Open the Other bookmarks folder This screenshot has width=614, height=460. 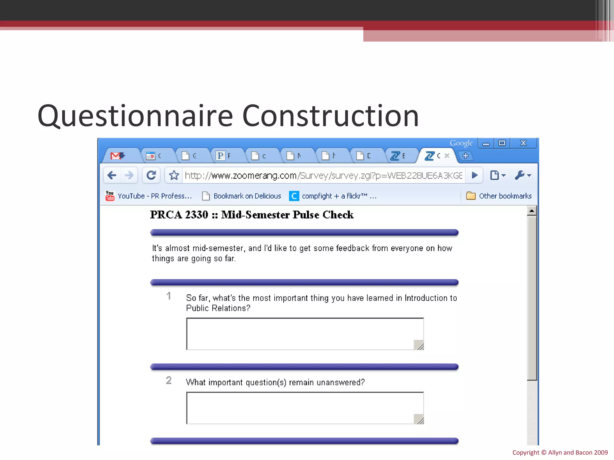(499, 196)
